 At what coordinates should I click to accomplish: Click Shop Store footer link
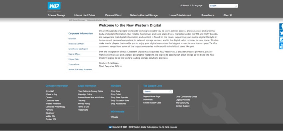(x=115, y=91)
